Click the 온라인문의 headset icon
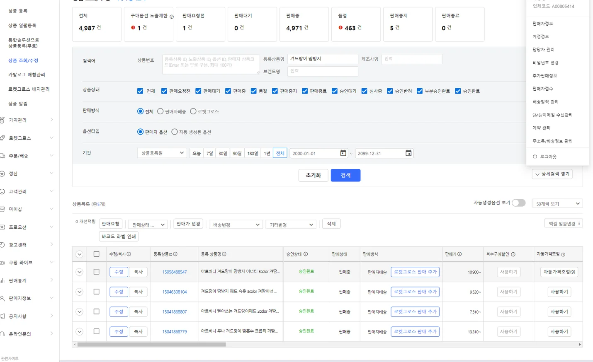This screenshot has height=362, width=593. [2, 334]
